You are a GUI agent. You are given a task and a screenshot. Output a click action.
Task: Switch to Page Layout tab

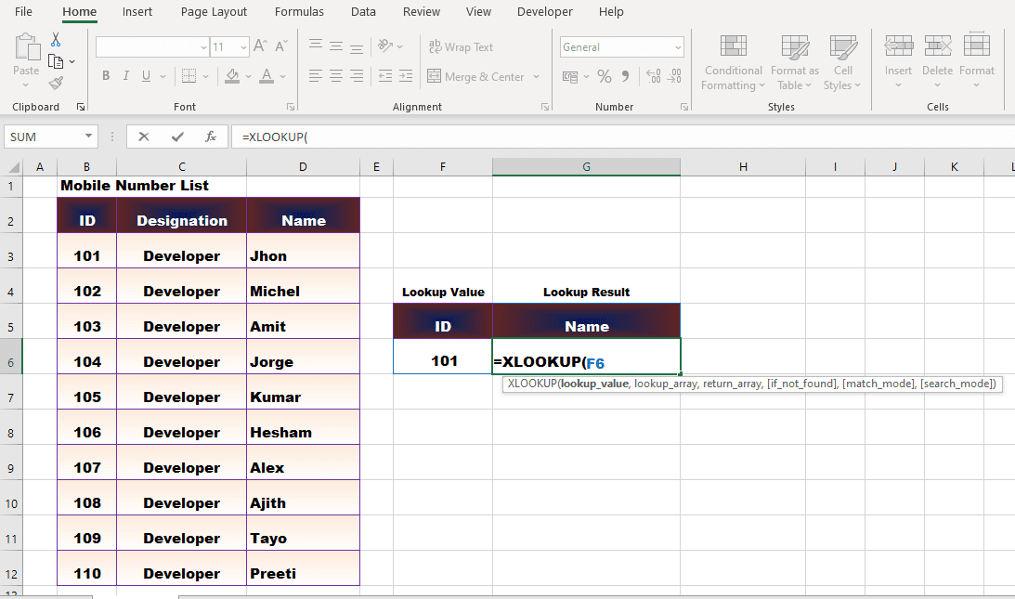tap(214, 12)
